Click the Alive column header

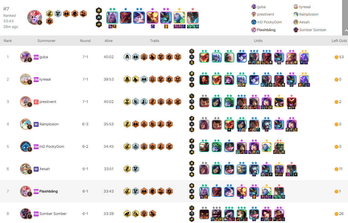109,41
